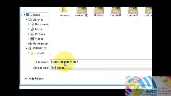Expand the .ireport tree node
Image resolution: width=171 pixels, height=96 pixels.
click(29, 53)
